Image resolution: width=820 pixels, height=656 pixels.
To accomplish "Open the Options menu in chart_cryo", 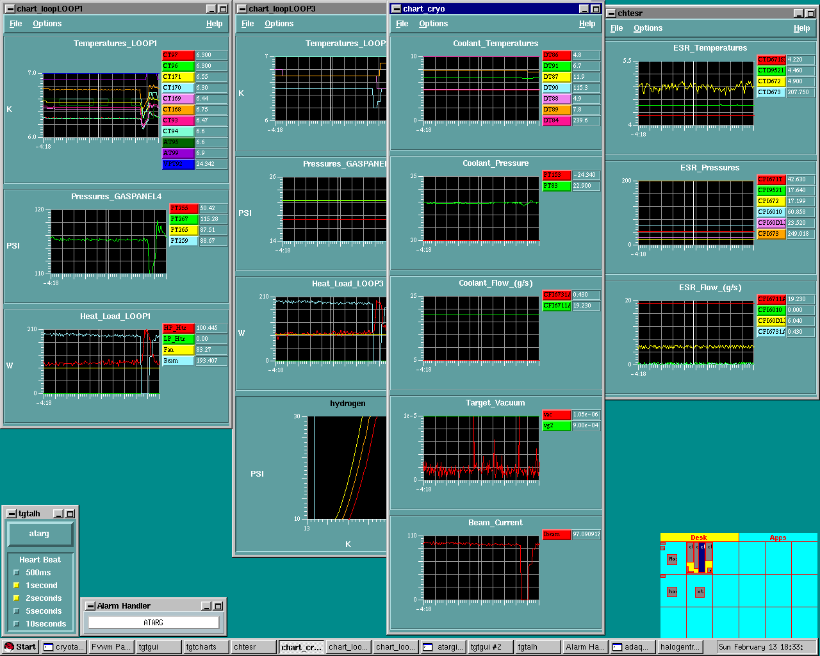I will 433,24.
